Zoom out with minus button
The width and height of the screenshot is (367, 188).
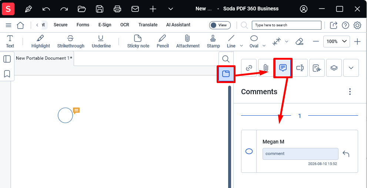(316, 42)
